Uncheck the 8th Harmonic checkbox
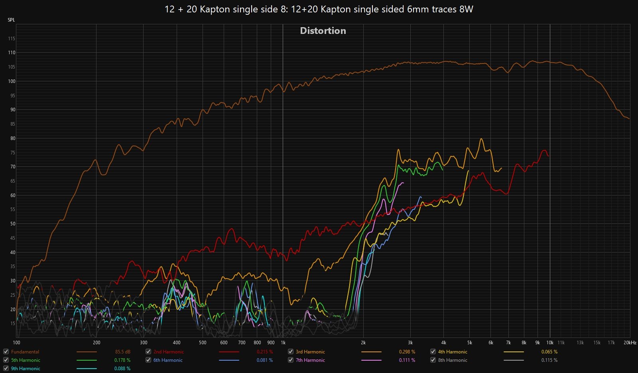 tap(433, 360)
